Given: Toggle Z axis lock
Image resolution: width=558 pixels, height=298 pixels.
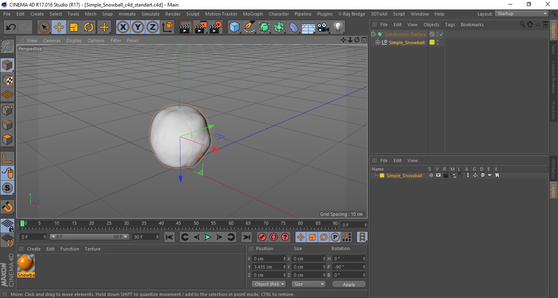Looking at the screenshot, I should [153, 27].
